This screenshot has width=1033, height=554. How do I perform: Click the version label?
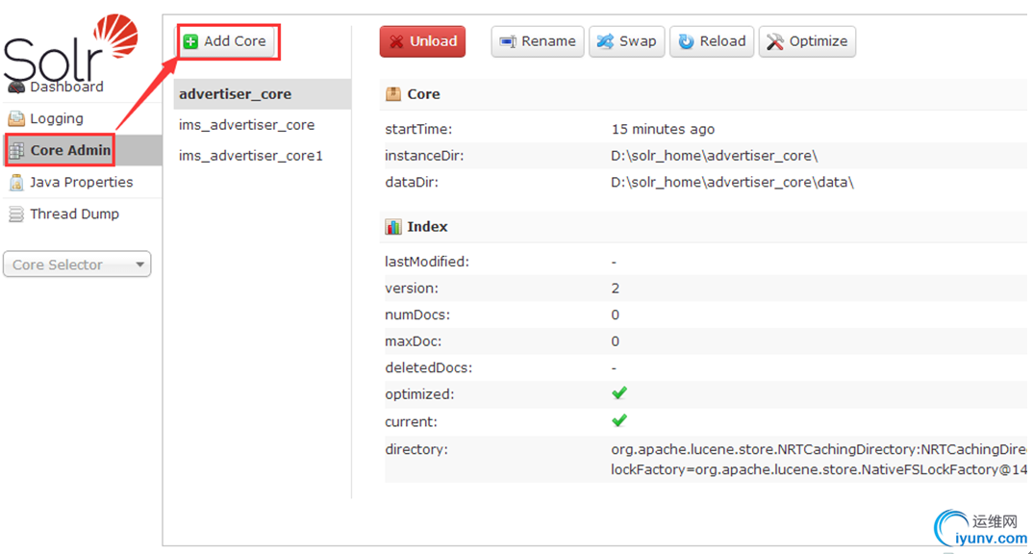411,289
